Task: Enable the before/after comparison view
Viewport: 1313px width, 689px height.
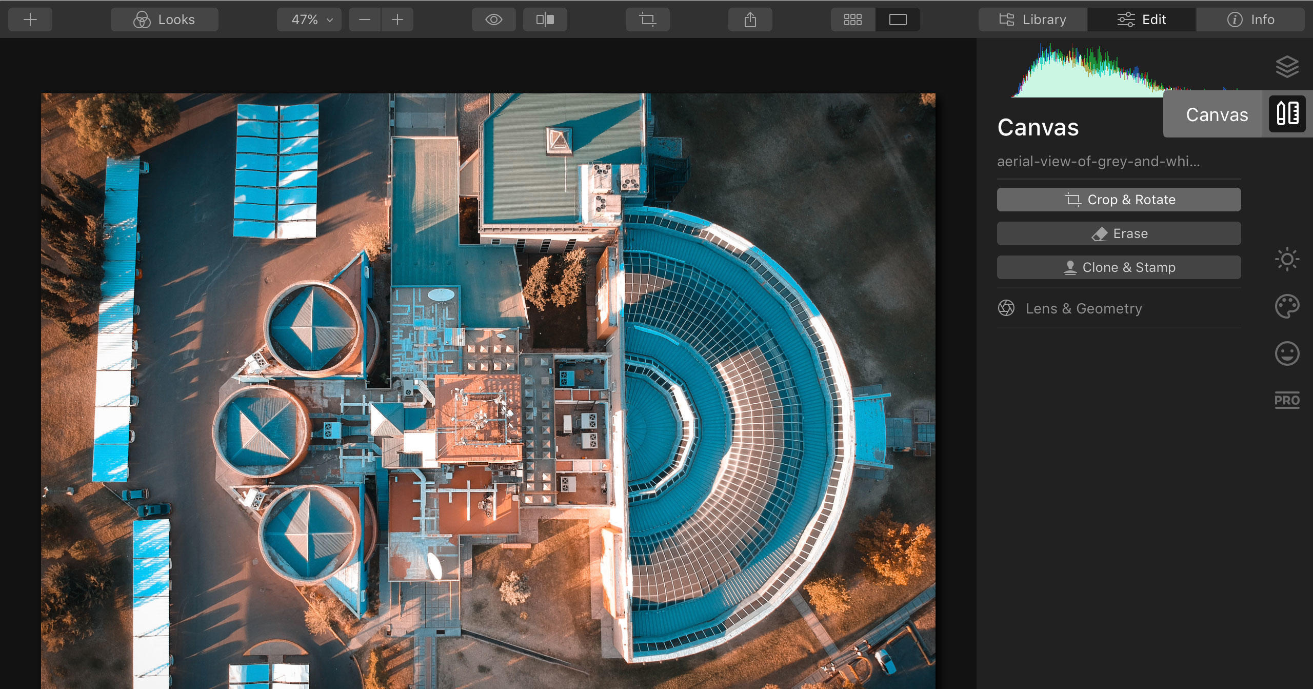Action: [x=545, y=19]
